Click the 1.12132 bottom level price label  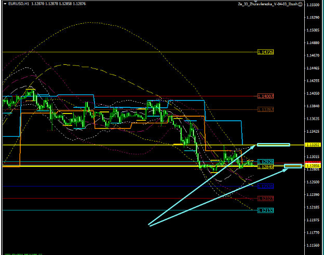click(265, 210)
